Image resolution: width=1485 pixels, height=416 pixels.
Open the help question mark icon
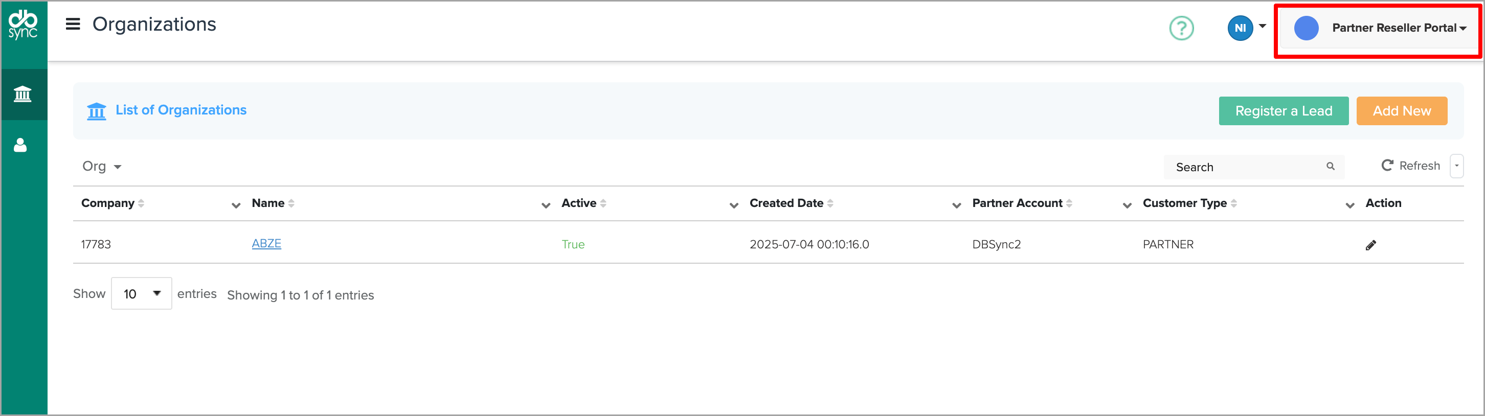(x=1181, y=28)
